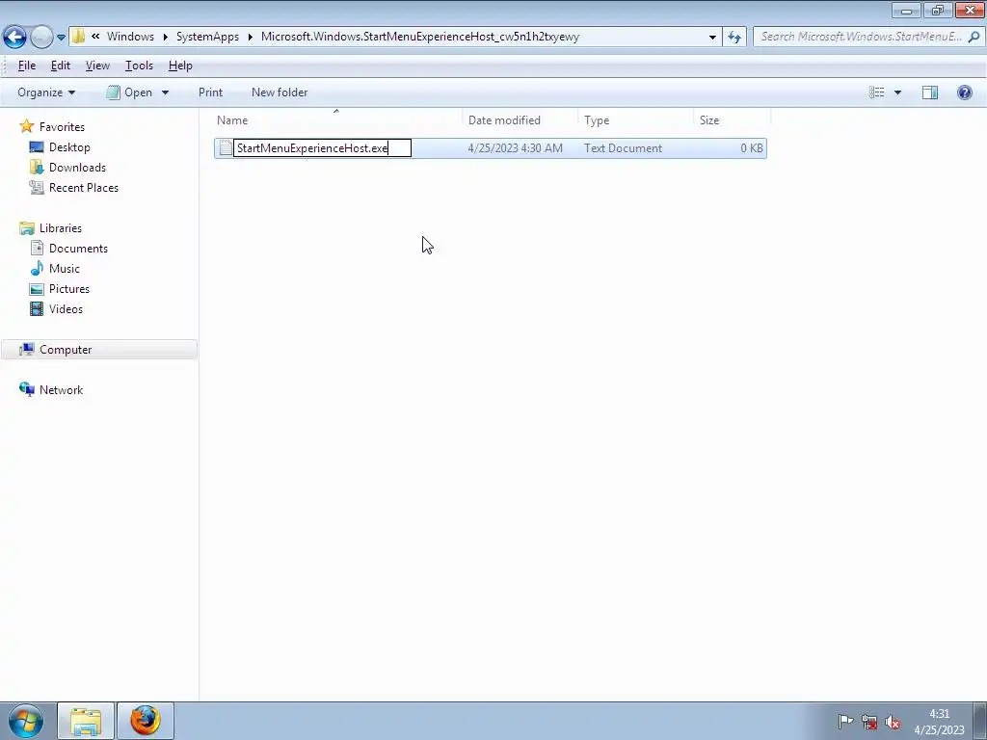Image resolution: width=987 pixels, height=740 pixels.
Task: Open the taskbar clock showing 4:31
Action: tap(939, 722)
